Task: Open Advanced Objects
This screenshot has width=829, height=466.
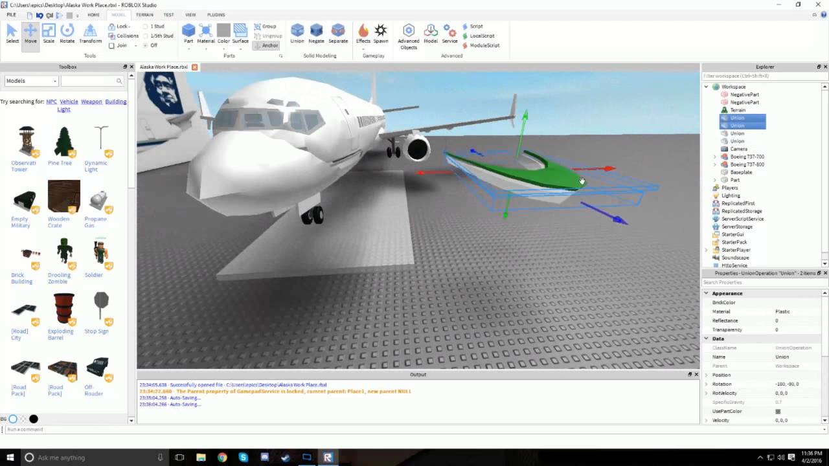Action: 409,36
